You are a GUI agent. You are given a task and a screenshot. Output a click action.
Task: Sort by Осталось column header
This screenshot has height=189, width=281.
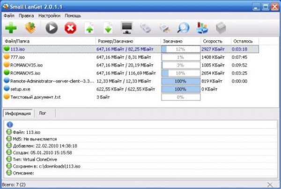click(245, 41)
